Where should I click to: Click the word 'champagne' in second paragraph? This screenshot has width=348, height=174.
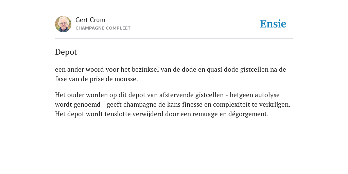pyautogui.click(x=139, y=105)
